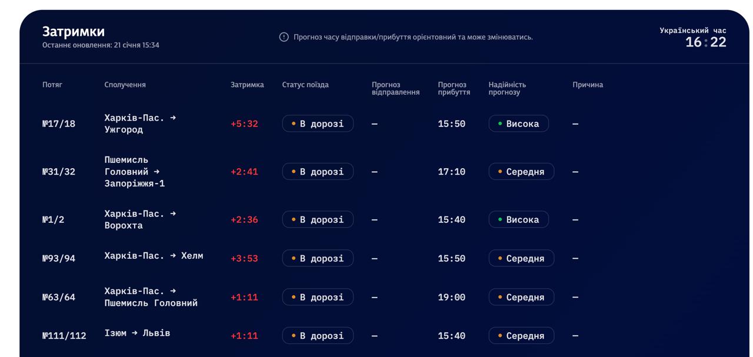Viewport: 753px width, 357px height.
Task: Click the 'Висока' reliability badge for train №17/18
Action: 518,124
